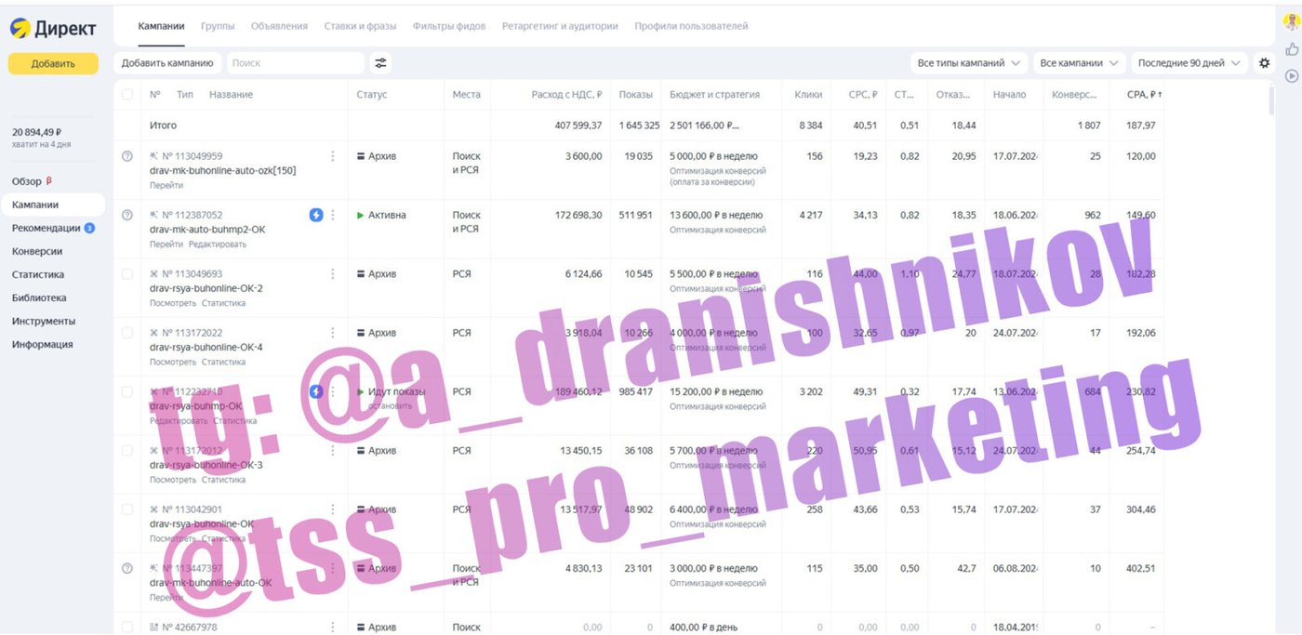The width and height of the screenshot is (1302, 635).
Task: Open Инструменты in the sidebar
Action: 44,321
